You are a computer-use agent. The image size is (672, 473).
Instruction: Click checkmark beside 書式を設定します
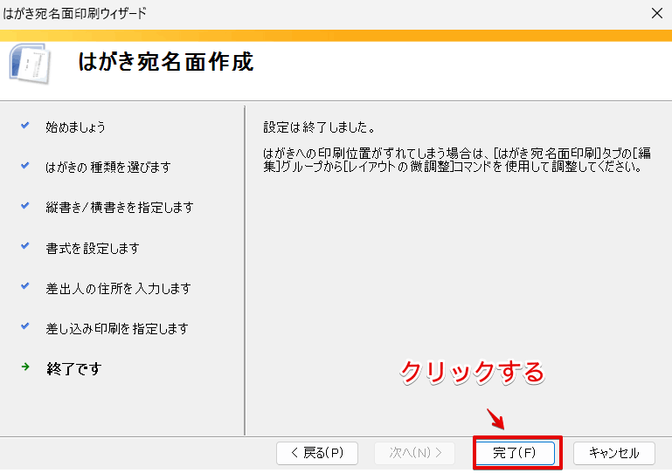(24, 246)
